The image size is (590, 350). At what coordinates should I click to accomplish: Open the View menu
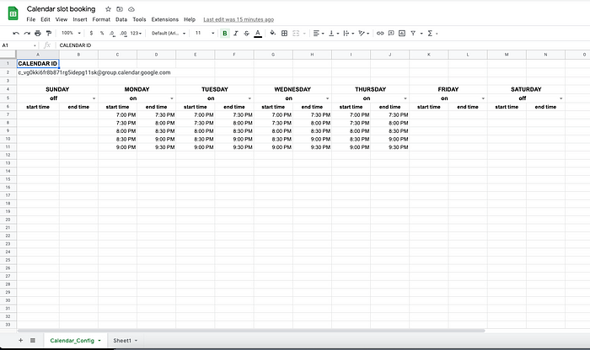pos(62,19)
